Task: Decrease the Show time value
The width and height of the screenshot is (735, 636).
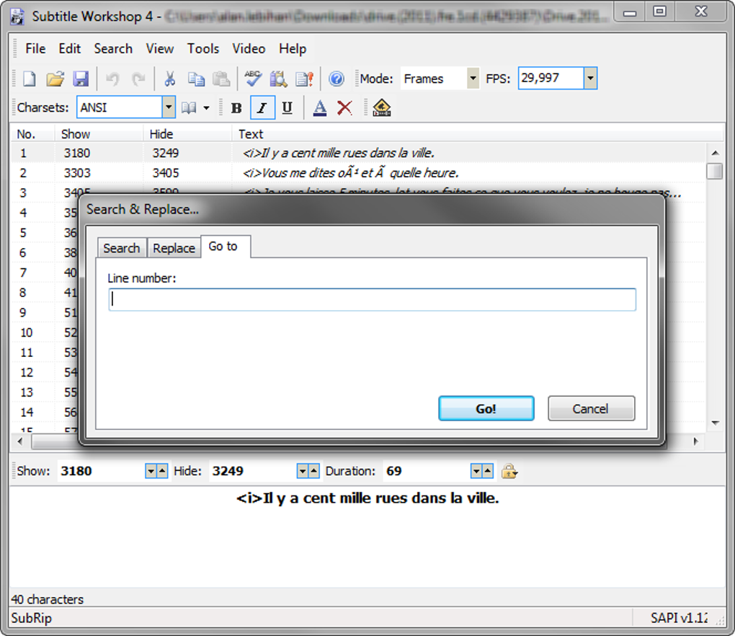Action: click(x=151, y=471)
